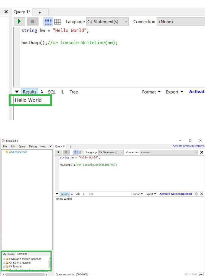Open the Query 1* tab in the enlarged top view
Screen dimensions: 205x276
[x=22, y=12]
